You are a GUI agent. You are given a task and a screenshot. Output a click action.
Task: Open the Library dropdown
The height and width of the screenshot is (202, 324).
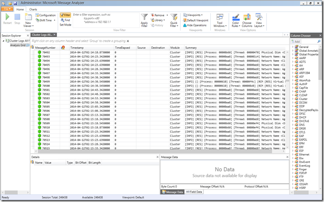click(x=159, y=20)
